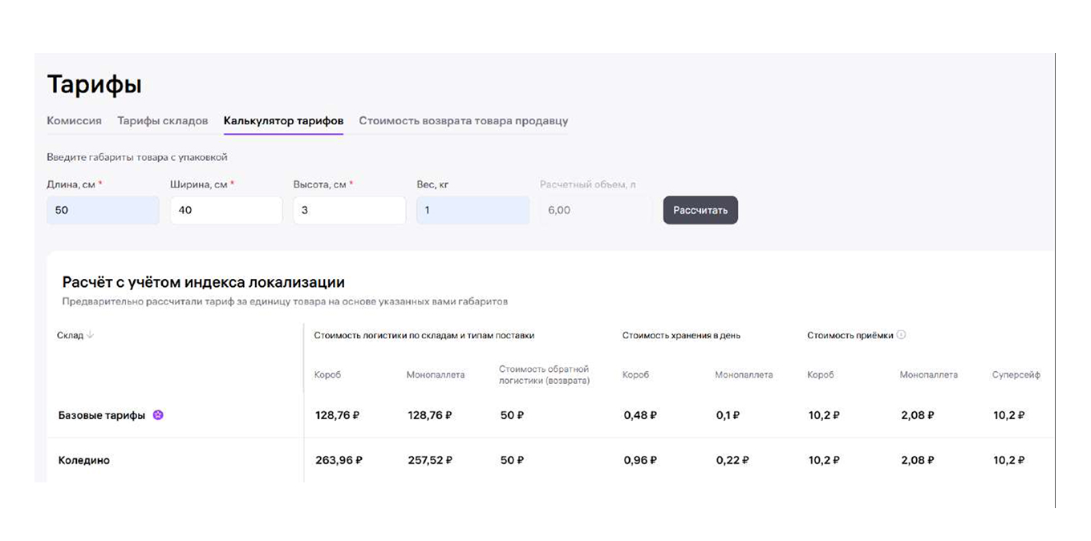Screen dimensions: 1091x541
Task: Click the 257,52 ₽ value in Коледино row
Action: (x=429, y=460)
